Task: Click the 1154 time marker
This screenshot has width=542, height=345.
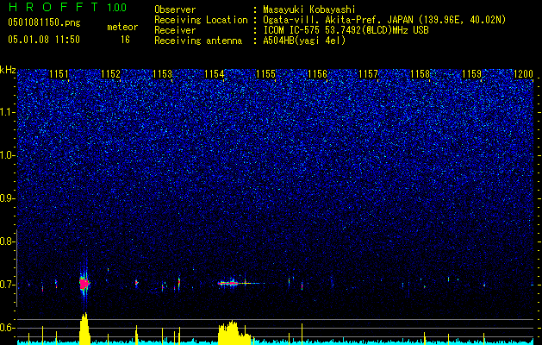Action: (214, 73)
